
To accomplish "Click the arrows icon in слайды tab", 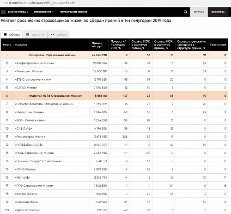I will (x=53, y=34).
